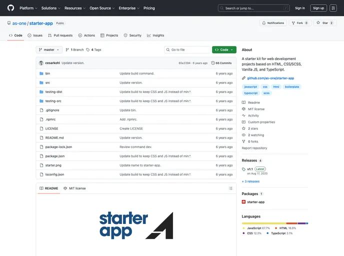Click the v1.1 release tag icon
The image size is (344, 256).
[x=243, y=169]
